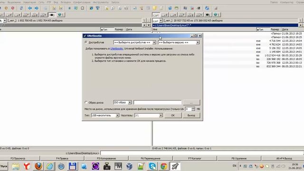Open Skype from the taskbar
Viewport: 304px width, 171px height.
[x=152, y=166]
